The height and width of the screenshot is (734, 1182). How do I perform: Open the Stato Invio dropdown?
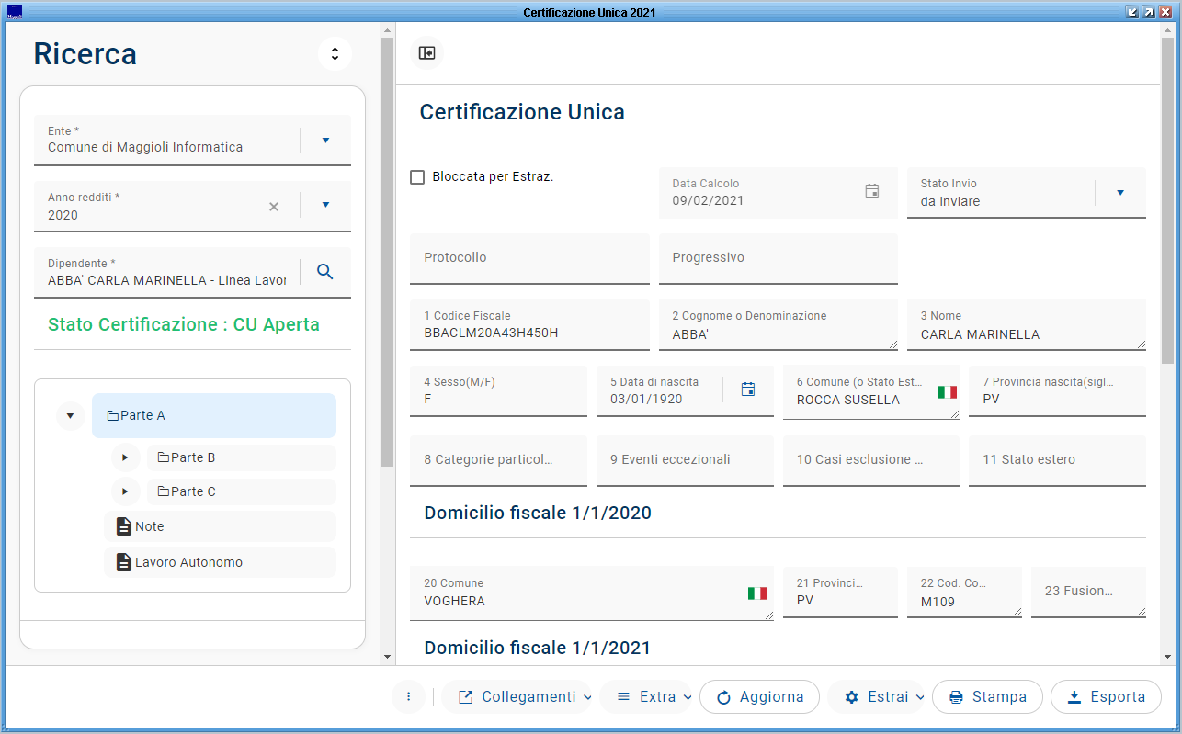point(1120,193)
